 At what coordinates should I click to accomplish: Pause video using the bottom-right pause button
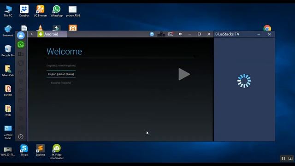pos(283,159)
